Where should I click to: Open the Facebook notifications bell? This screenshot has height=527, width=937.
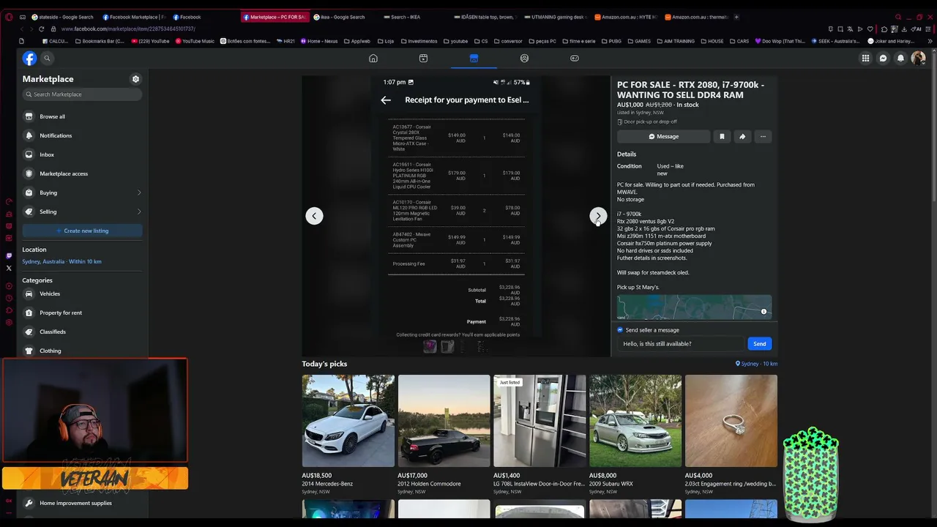coord(901,59)
